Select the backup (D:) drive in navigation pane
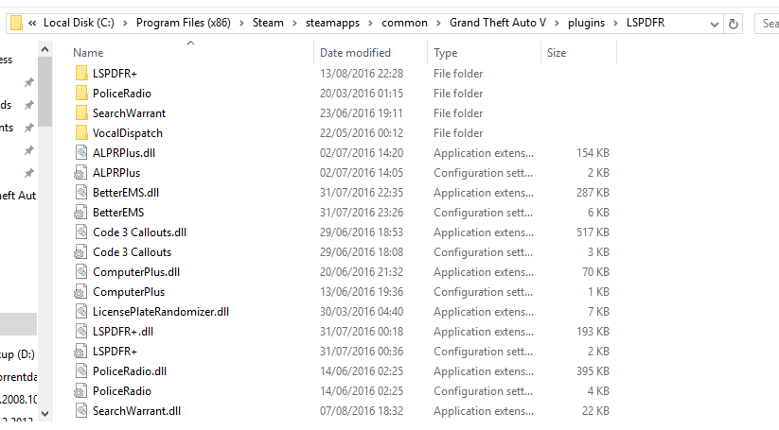The image size is (779, 430). (18, 354)
